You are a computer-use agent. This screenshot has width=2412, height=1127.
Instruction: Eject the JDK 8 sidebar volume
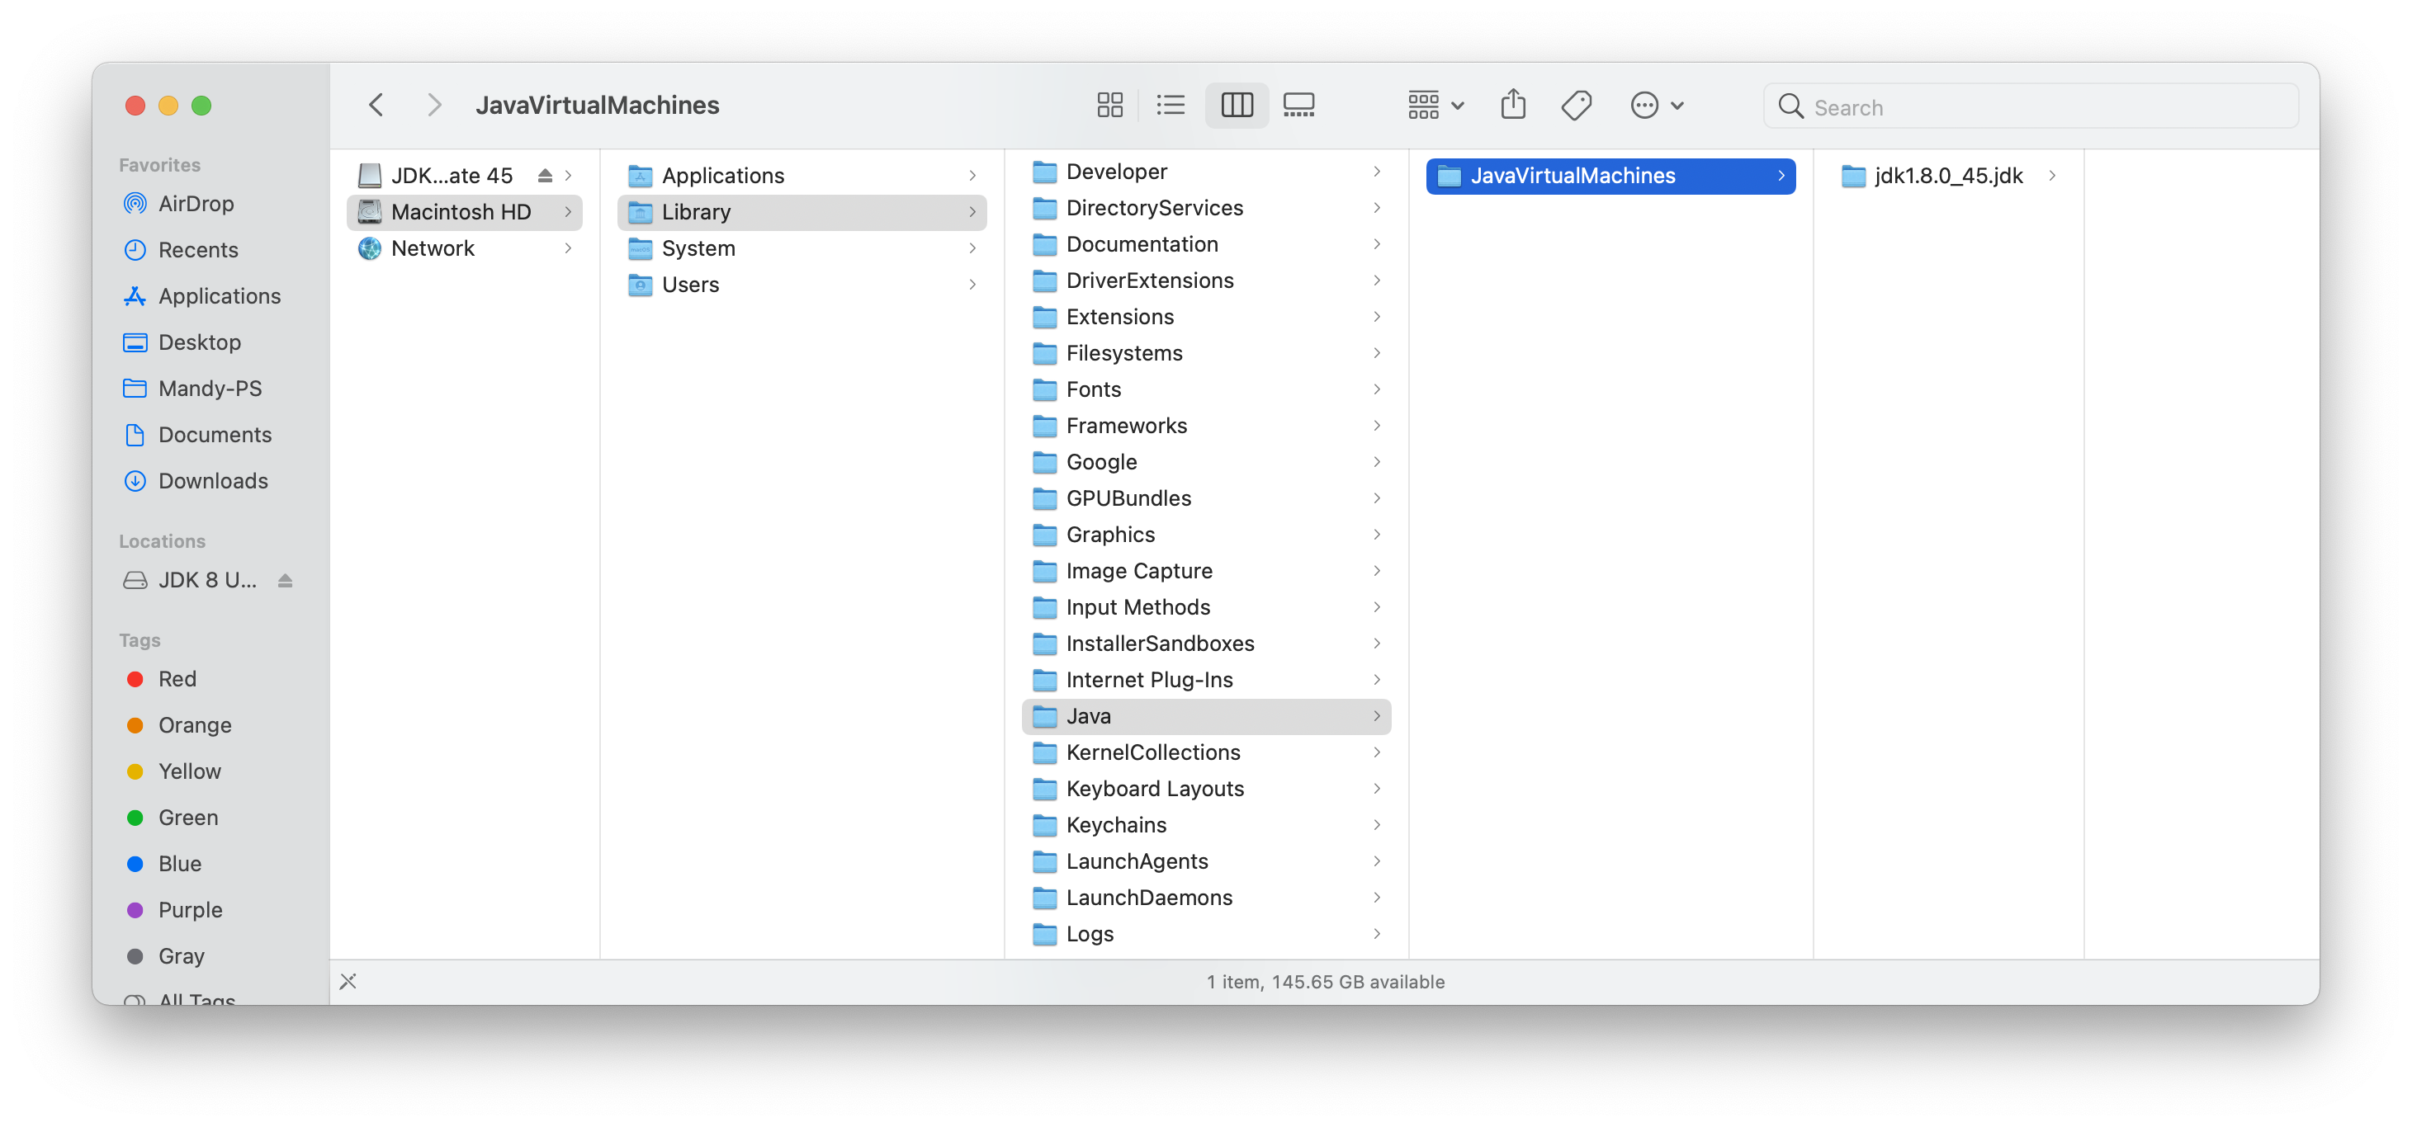pos(286,580)
